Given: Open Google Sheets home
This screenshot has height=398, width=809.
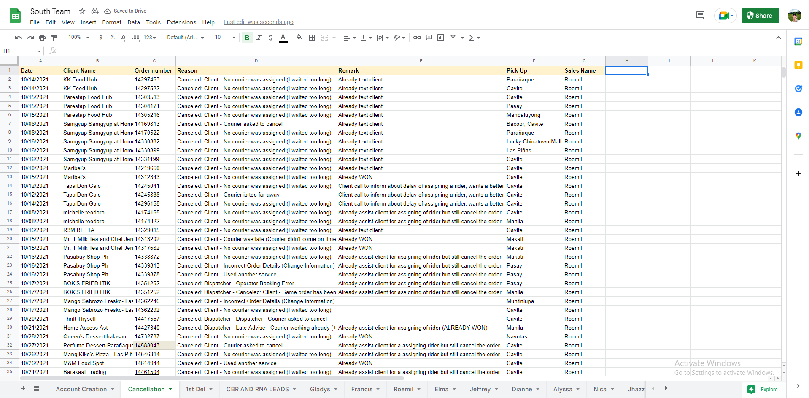Looking at the screenshot, I should [15, 16].
